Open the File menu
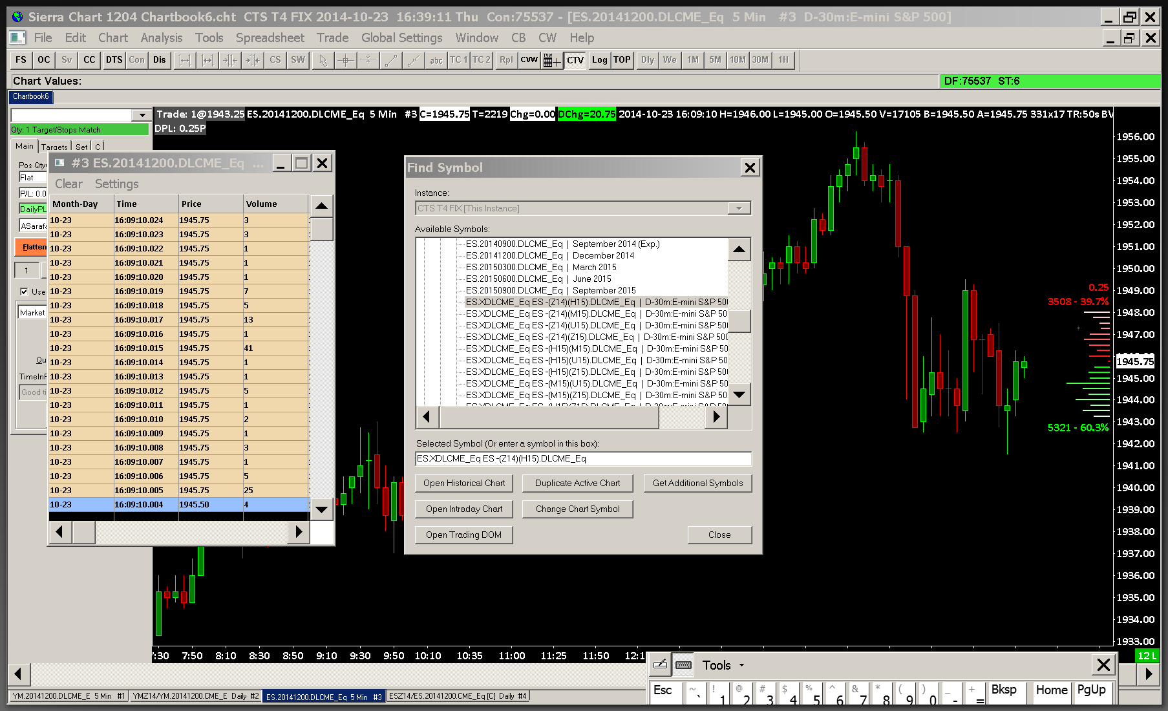 pos(43,38)
